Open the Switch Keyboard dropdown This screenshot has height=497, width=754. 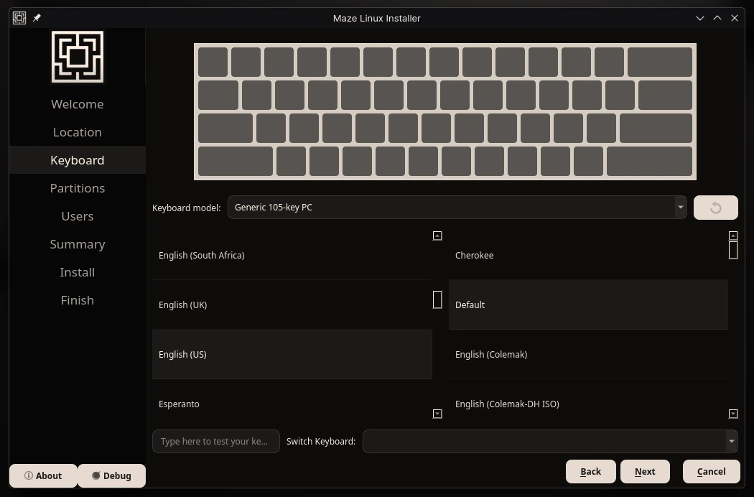pyautogui.click(x=550, y=441)
